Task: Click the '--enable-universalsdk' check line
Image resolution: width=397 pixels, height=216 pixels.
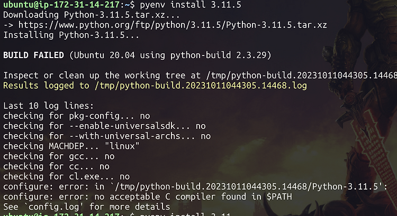Action: pyautogui.click(x=104, y=126)
